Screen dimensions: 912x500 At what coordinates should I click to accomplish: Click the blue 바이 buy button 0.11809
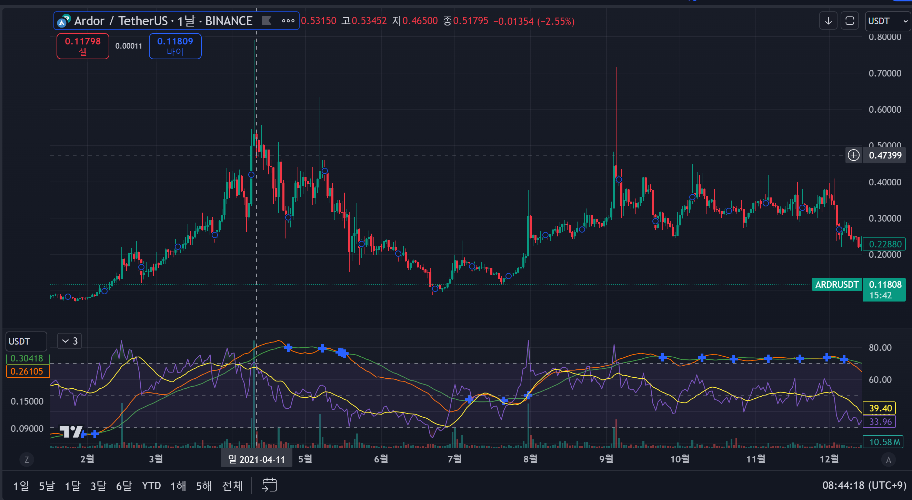175,46
